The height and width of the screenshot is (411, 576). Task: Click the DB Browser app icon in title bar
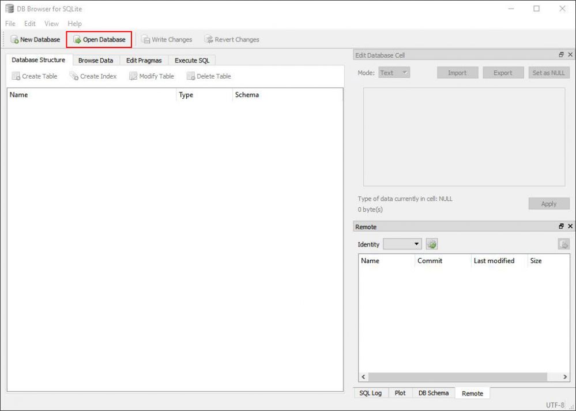[x=10, y=9]
